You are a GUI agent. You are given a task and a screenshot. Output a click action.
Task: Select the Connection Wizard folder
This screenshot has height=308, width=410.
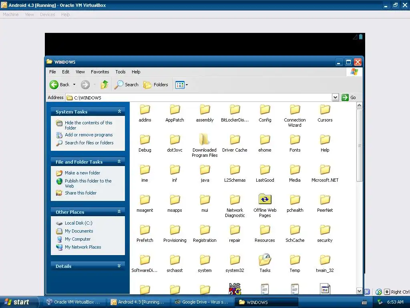(295, 116)
